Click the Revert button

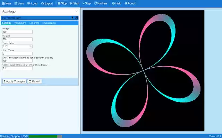34,81
